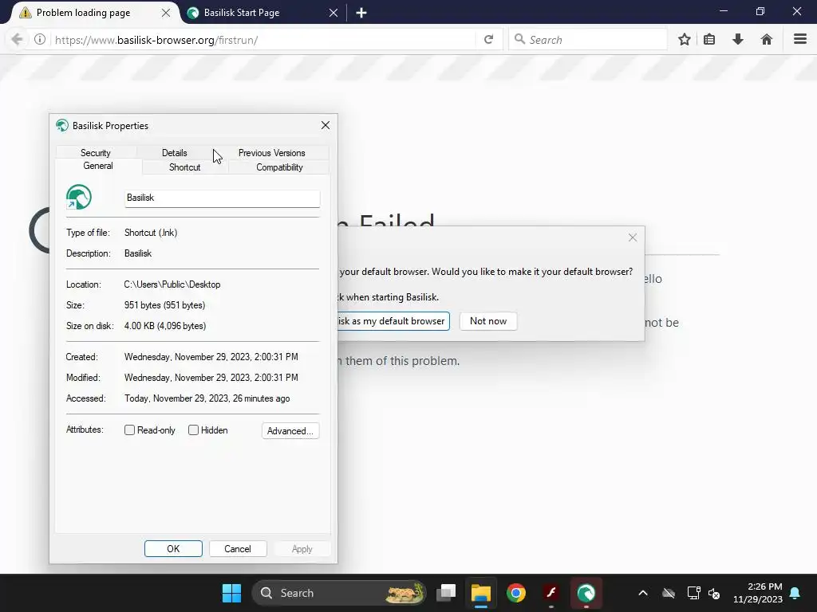This screenshot has height=612, width=817.
Task: Click the browser back arrow button
Action: click(x=17, y=40)
